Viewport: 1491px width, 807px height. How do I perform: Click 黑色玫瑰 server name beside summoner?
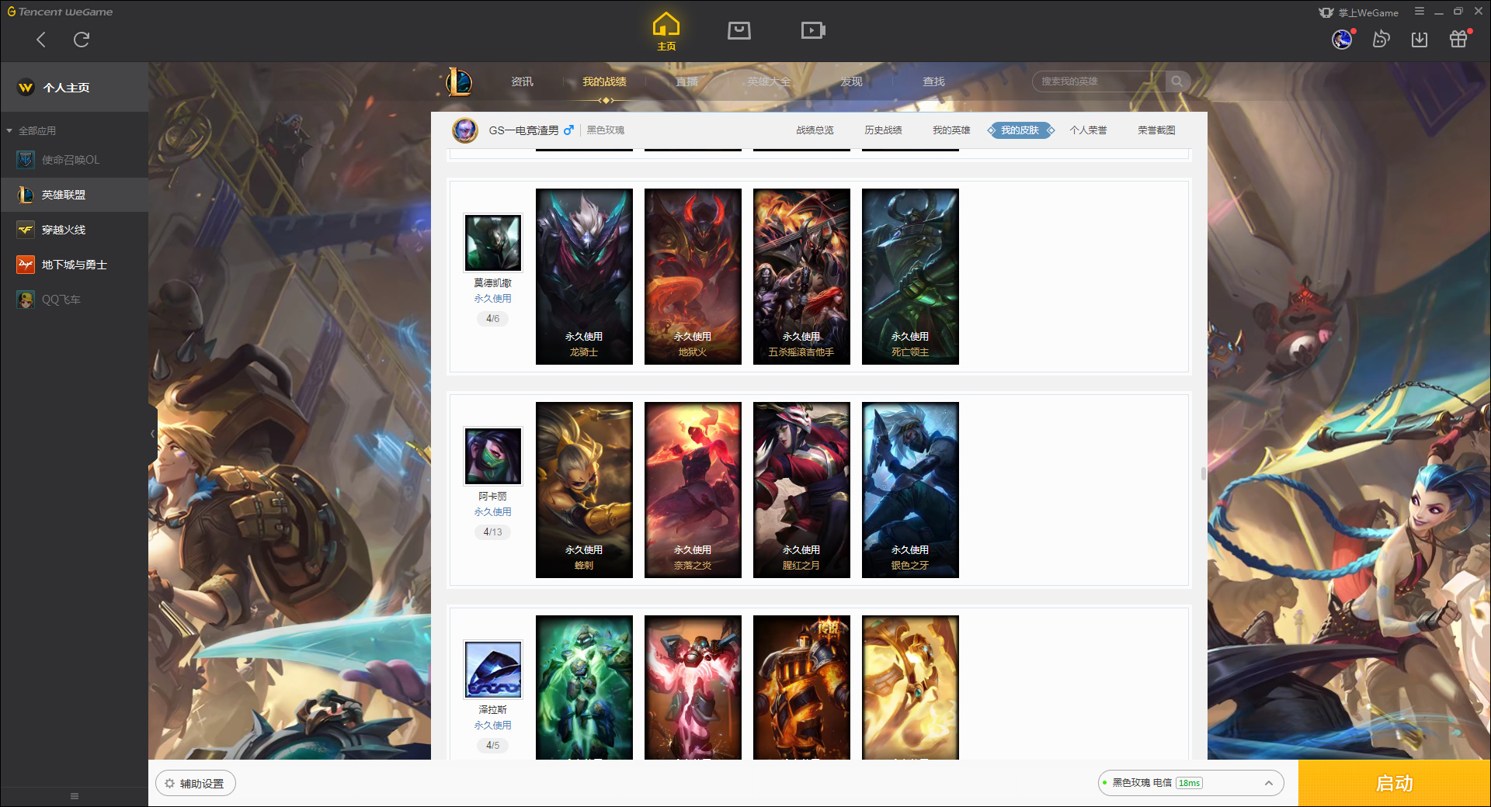606,130
